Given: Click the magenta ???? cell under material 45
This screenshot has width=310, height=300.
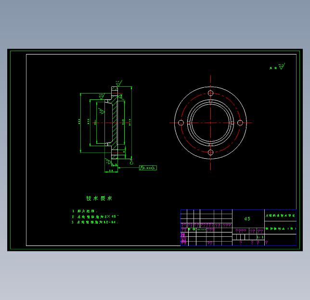Looking at the screenshot, I should pyautogui.click(x=241, y=231).
